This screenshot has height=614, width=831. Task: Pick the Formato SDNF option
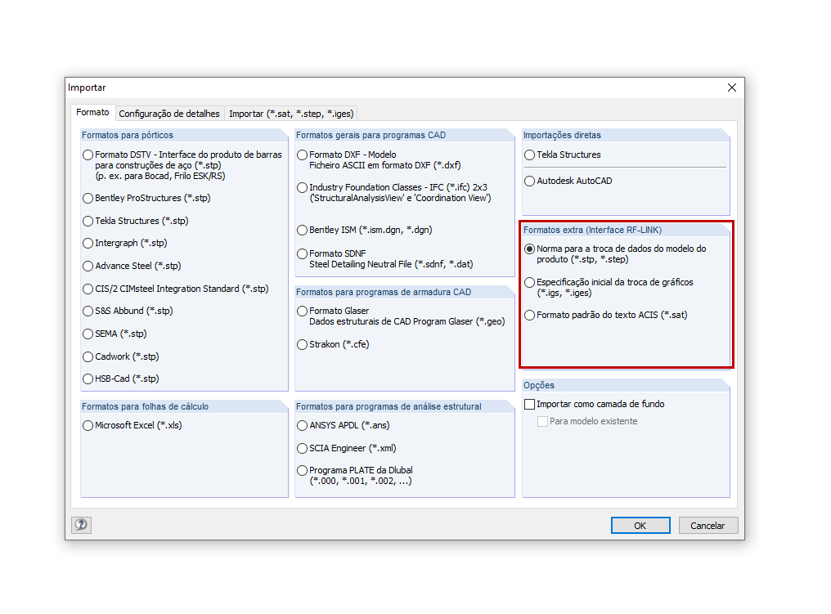(301, 253)
